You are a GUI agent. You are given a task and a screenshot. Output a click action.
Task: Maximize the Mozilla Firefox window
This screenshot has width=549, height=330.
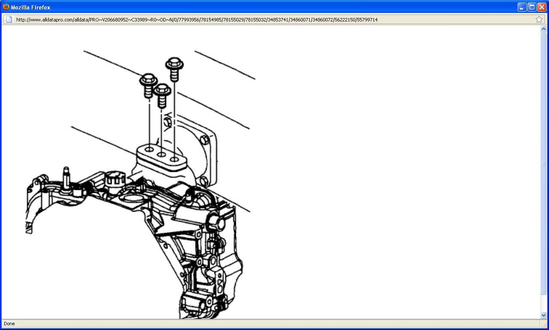[532, 7]
